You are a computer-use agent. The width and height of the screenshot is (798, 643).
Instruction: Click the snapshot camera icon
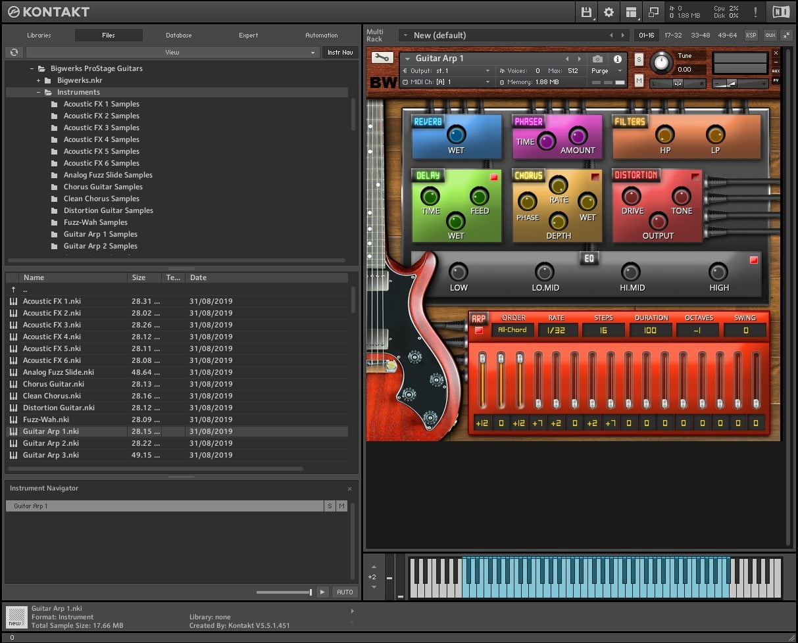click(x=597, y=59)
